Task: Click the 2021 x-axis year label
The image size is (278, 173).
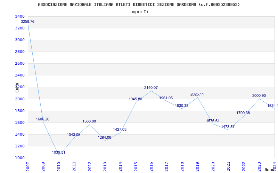Action: click(x=228, y=167)
